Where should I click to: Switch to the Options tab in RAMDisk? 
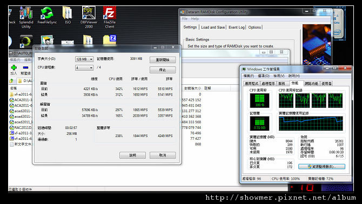pos(254,27)
